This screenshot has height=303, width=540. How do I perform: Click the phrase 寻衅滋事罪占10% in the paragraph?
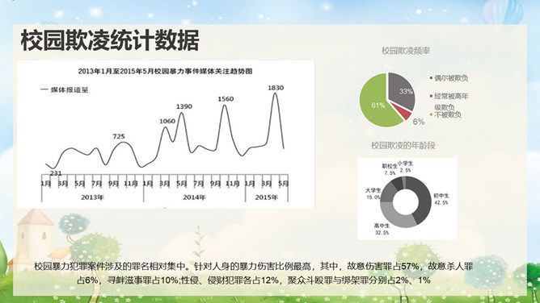pyautogui.click(x=142, y=280)
